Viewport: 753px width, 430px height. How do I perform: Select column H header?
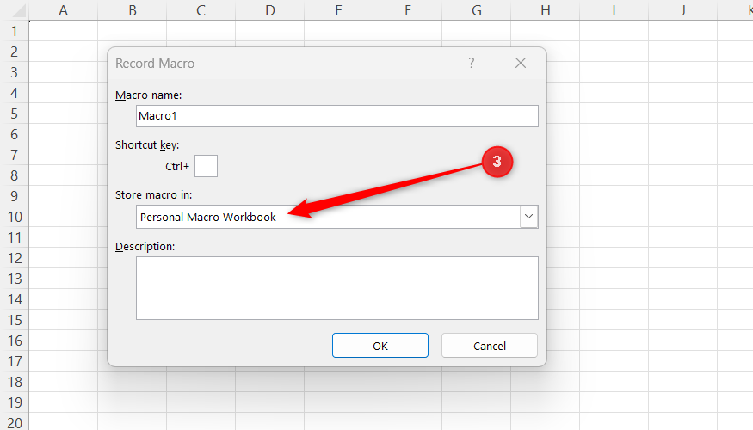point(545,10)
